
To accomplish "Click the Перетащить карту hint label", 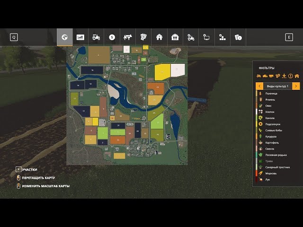I will 38,178.
